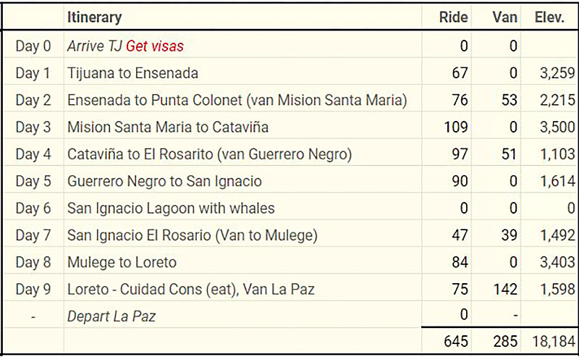Click the Van column header
The width and height of the screenshot is (579, 357).
pyautogui.click(x=504, y=17)
